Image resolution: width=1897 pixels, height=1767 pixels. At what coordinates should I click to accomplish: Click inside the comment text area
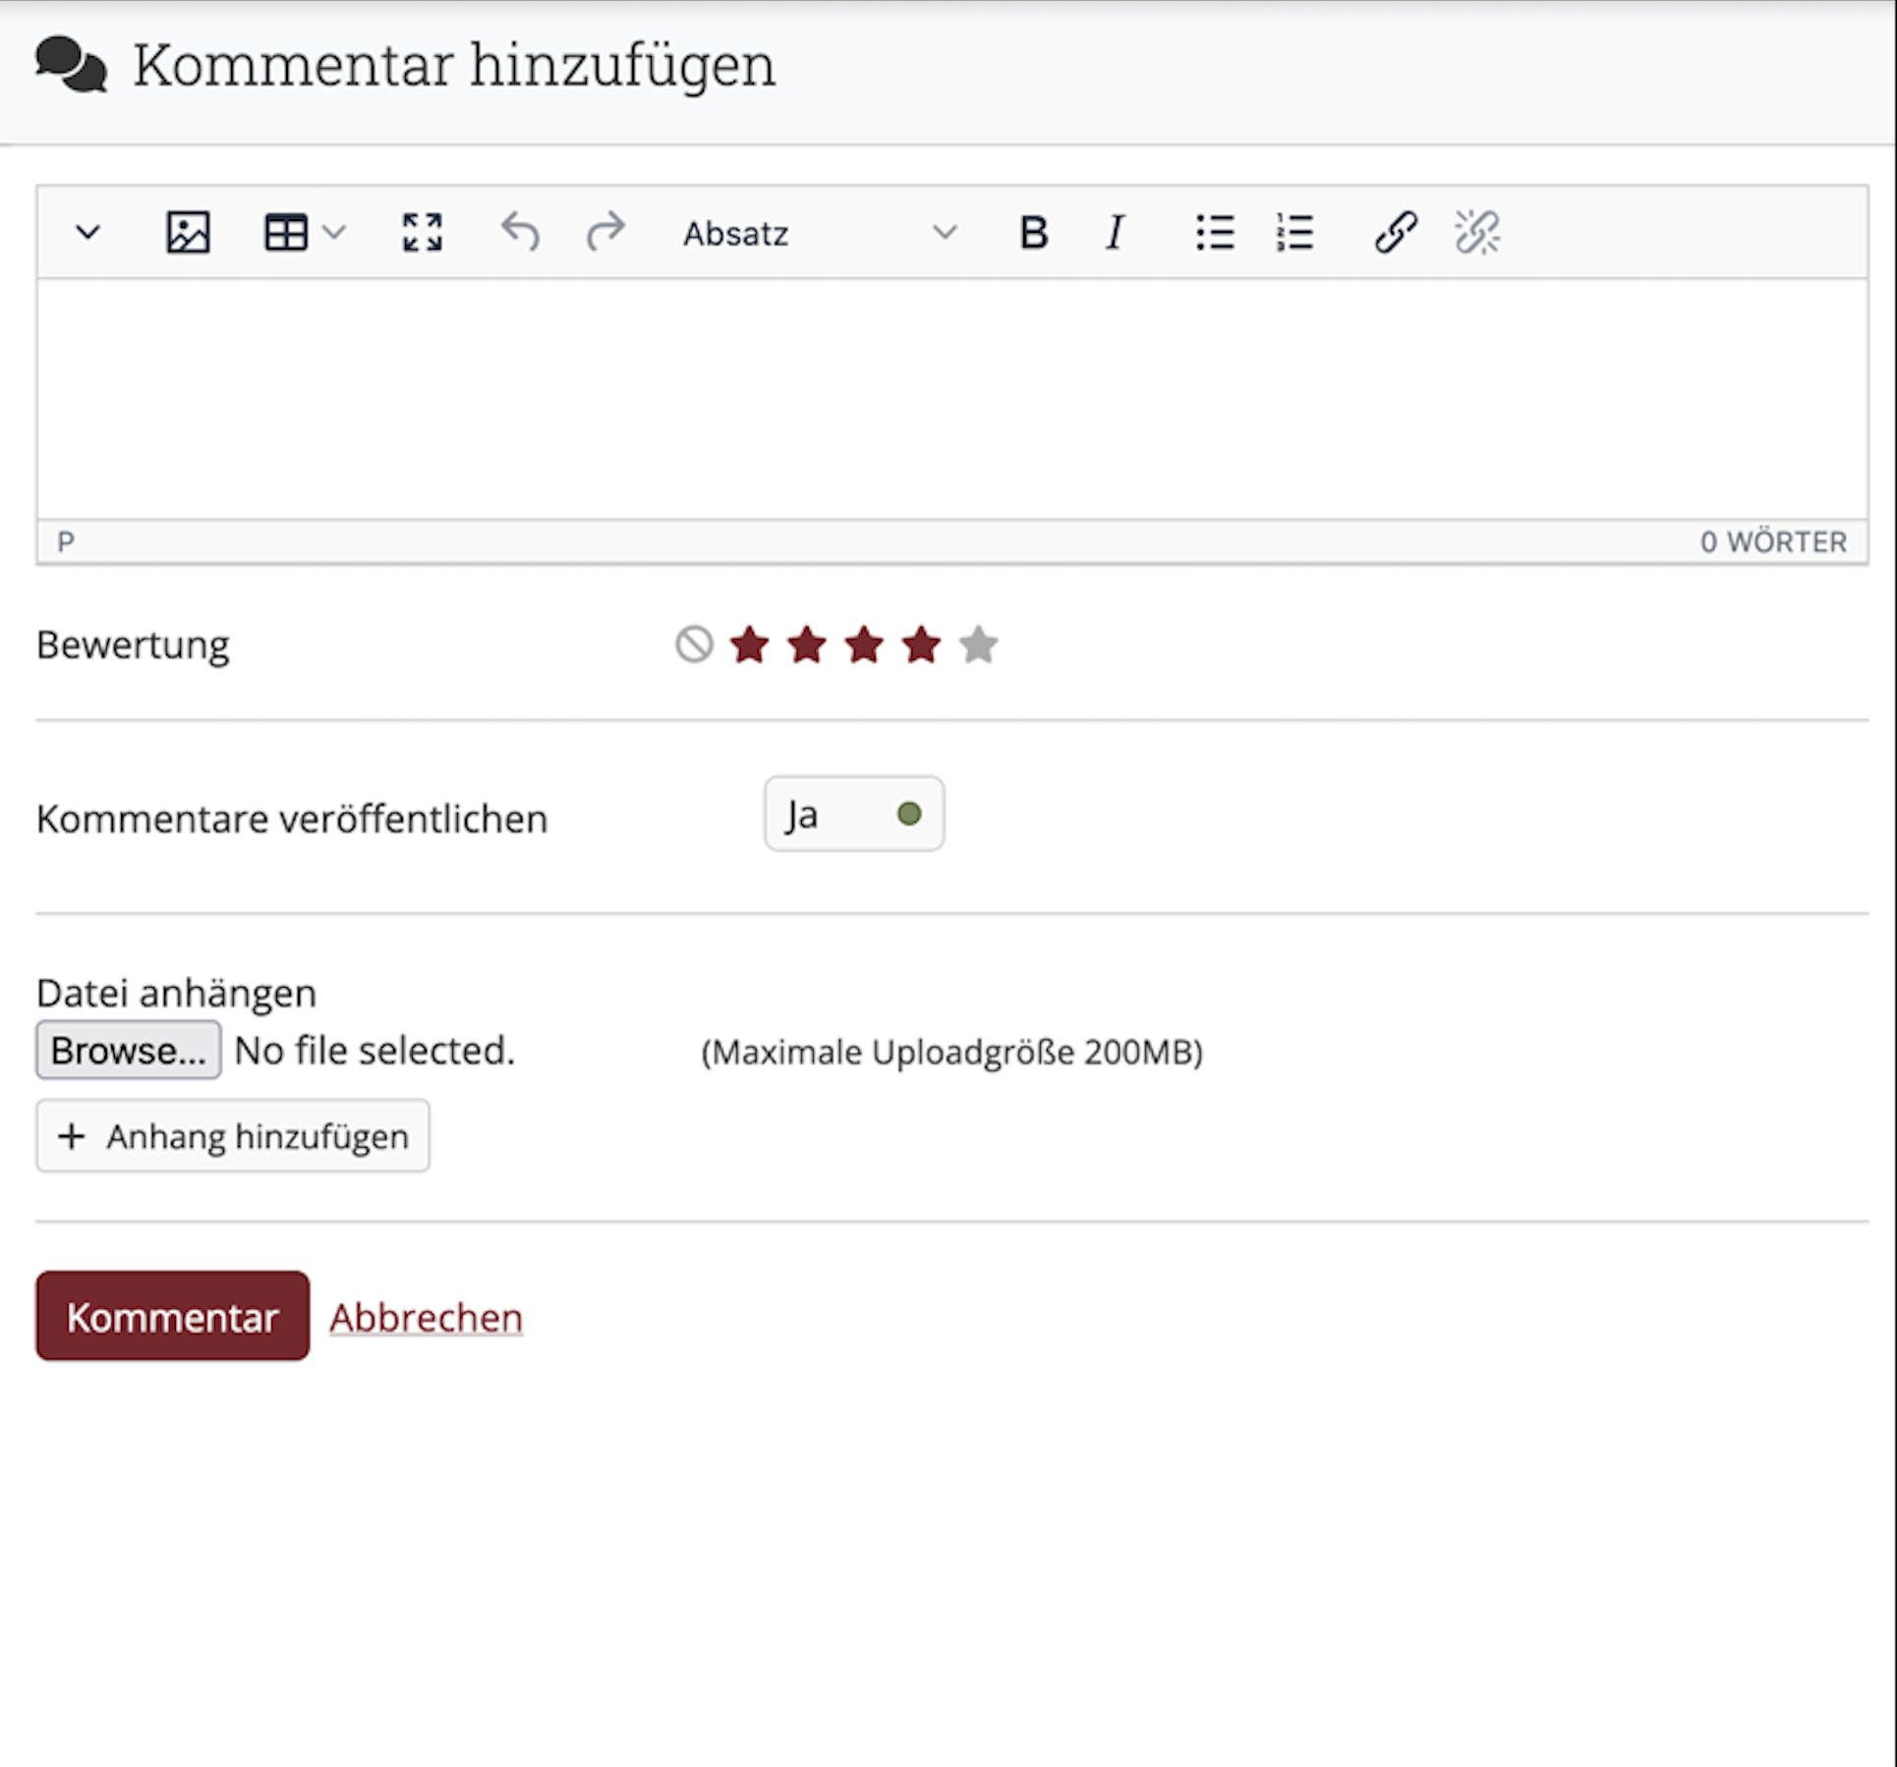coord(951,398)
